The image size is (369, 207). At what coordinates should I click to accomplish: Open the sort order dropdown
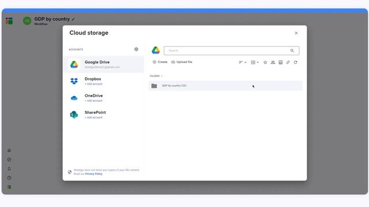click(x=242, y=63)
